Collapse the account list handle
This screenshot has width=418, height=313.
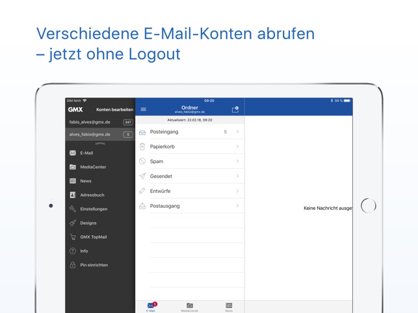[x=100, y=144]
